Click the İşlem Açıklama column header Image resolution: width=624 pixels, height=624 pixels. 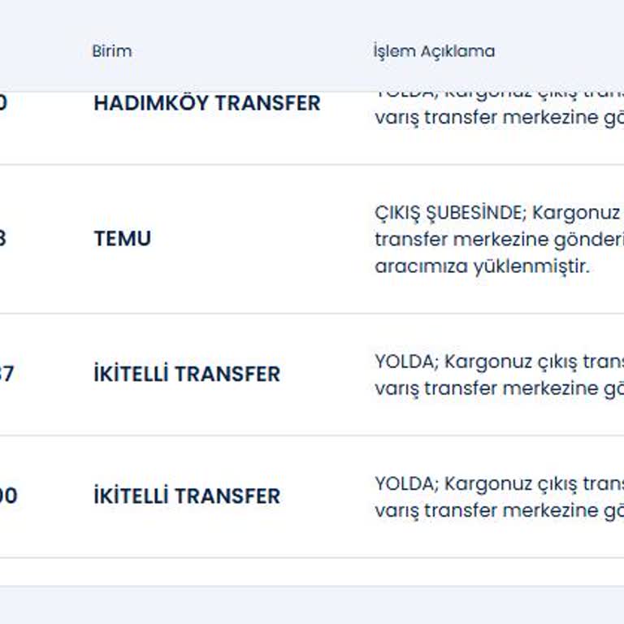433,51
